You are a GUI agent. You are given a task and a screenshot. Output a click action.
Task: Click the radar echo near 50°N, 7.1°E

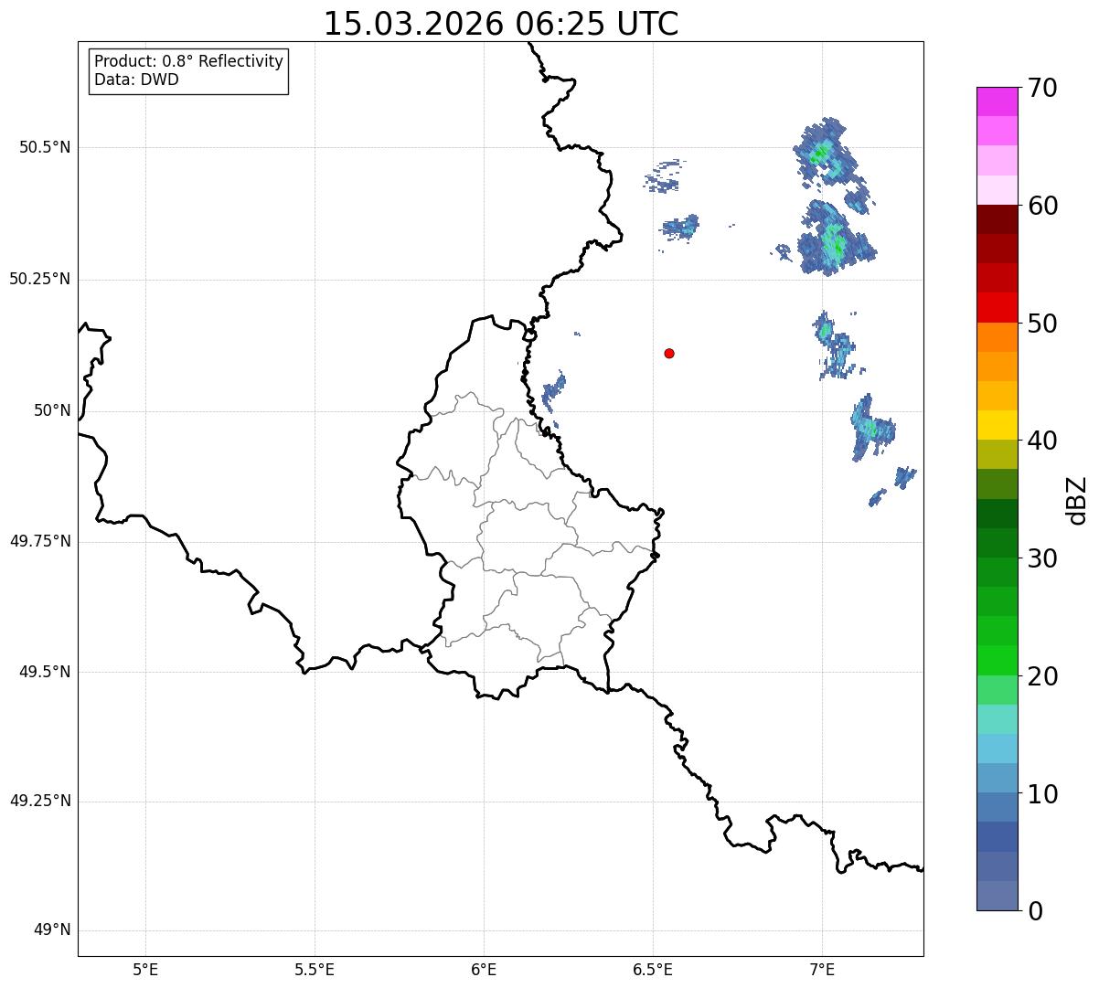(x=872, y=427)
